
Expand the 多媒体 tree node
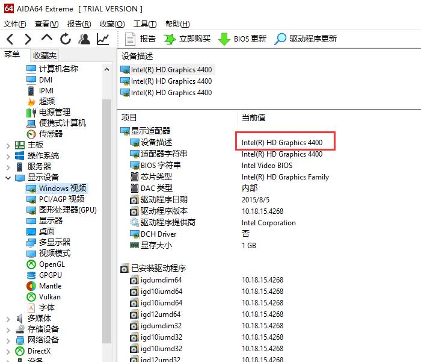pyautogui.click(x=8, y=319)
